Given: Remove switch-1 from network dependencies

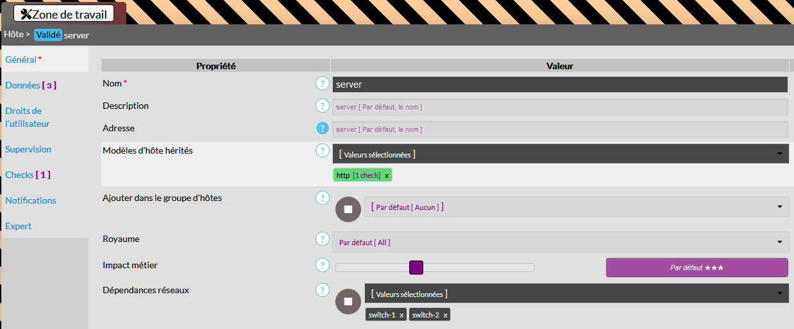Looking at the screenshot, I should 401,315.
